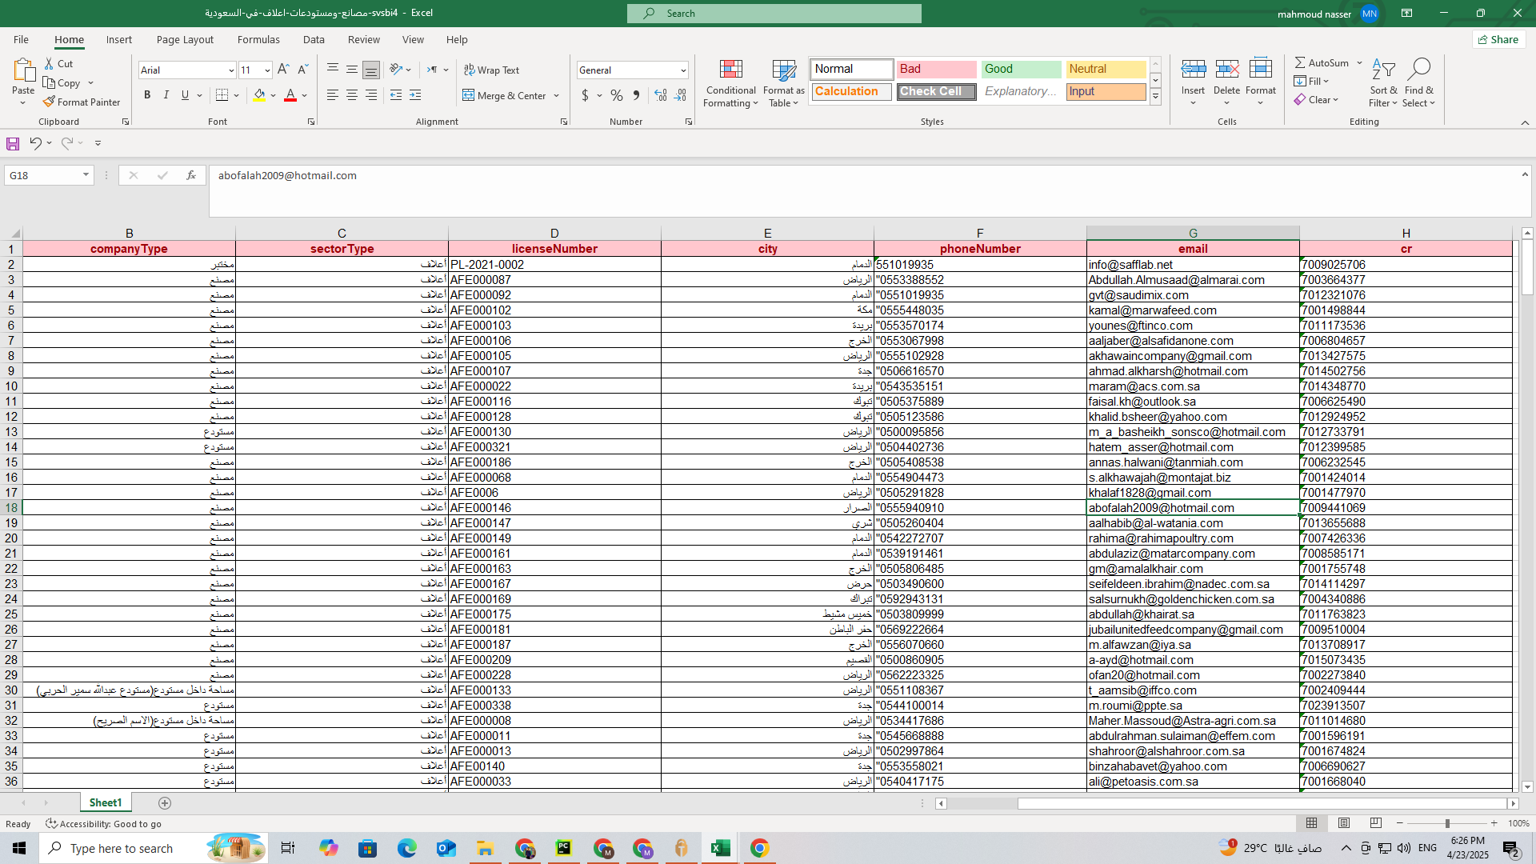1536x864 pixels.
Task: Toggle Italic formatting
Action: point(166,95)
